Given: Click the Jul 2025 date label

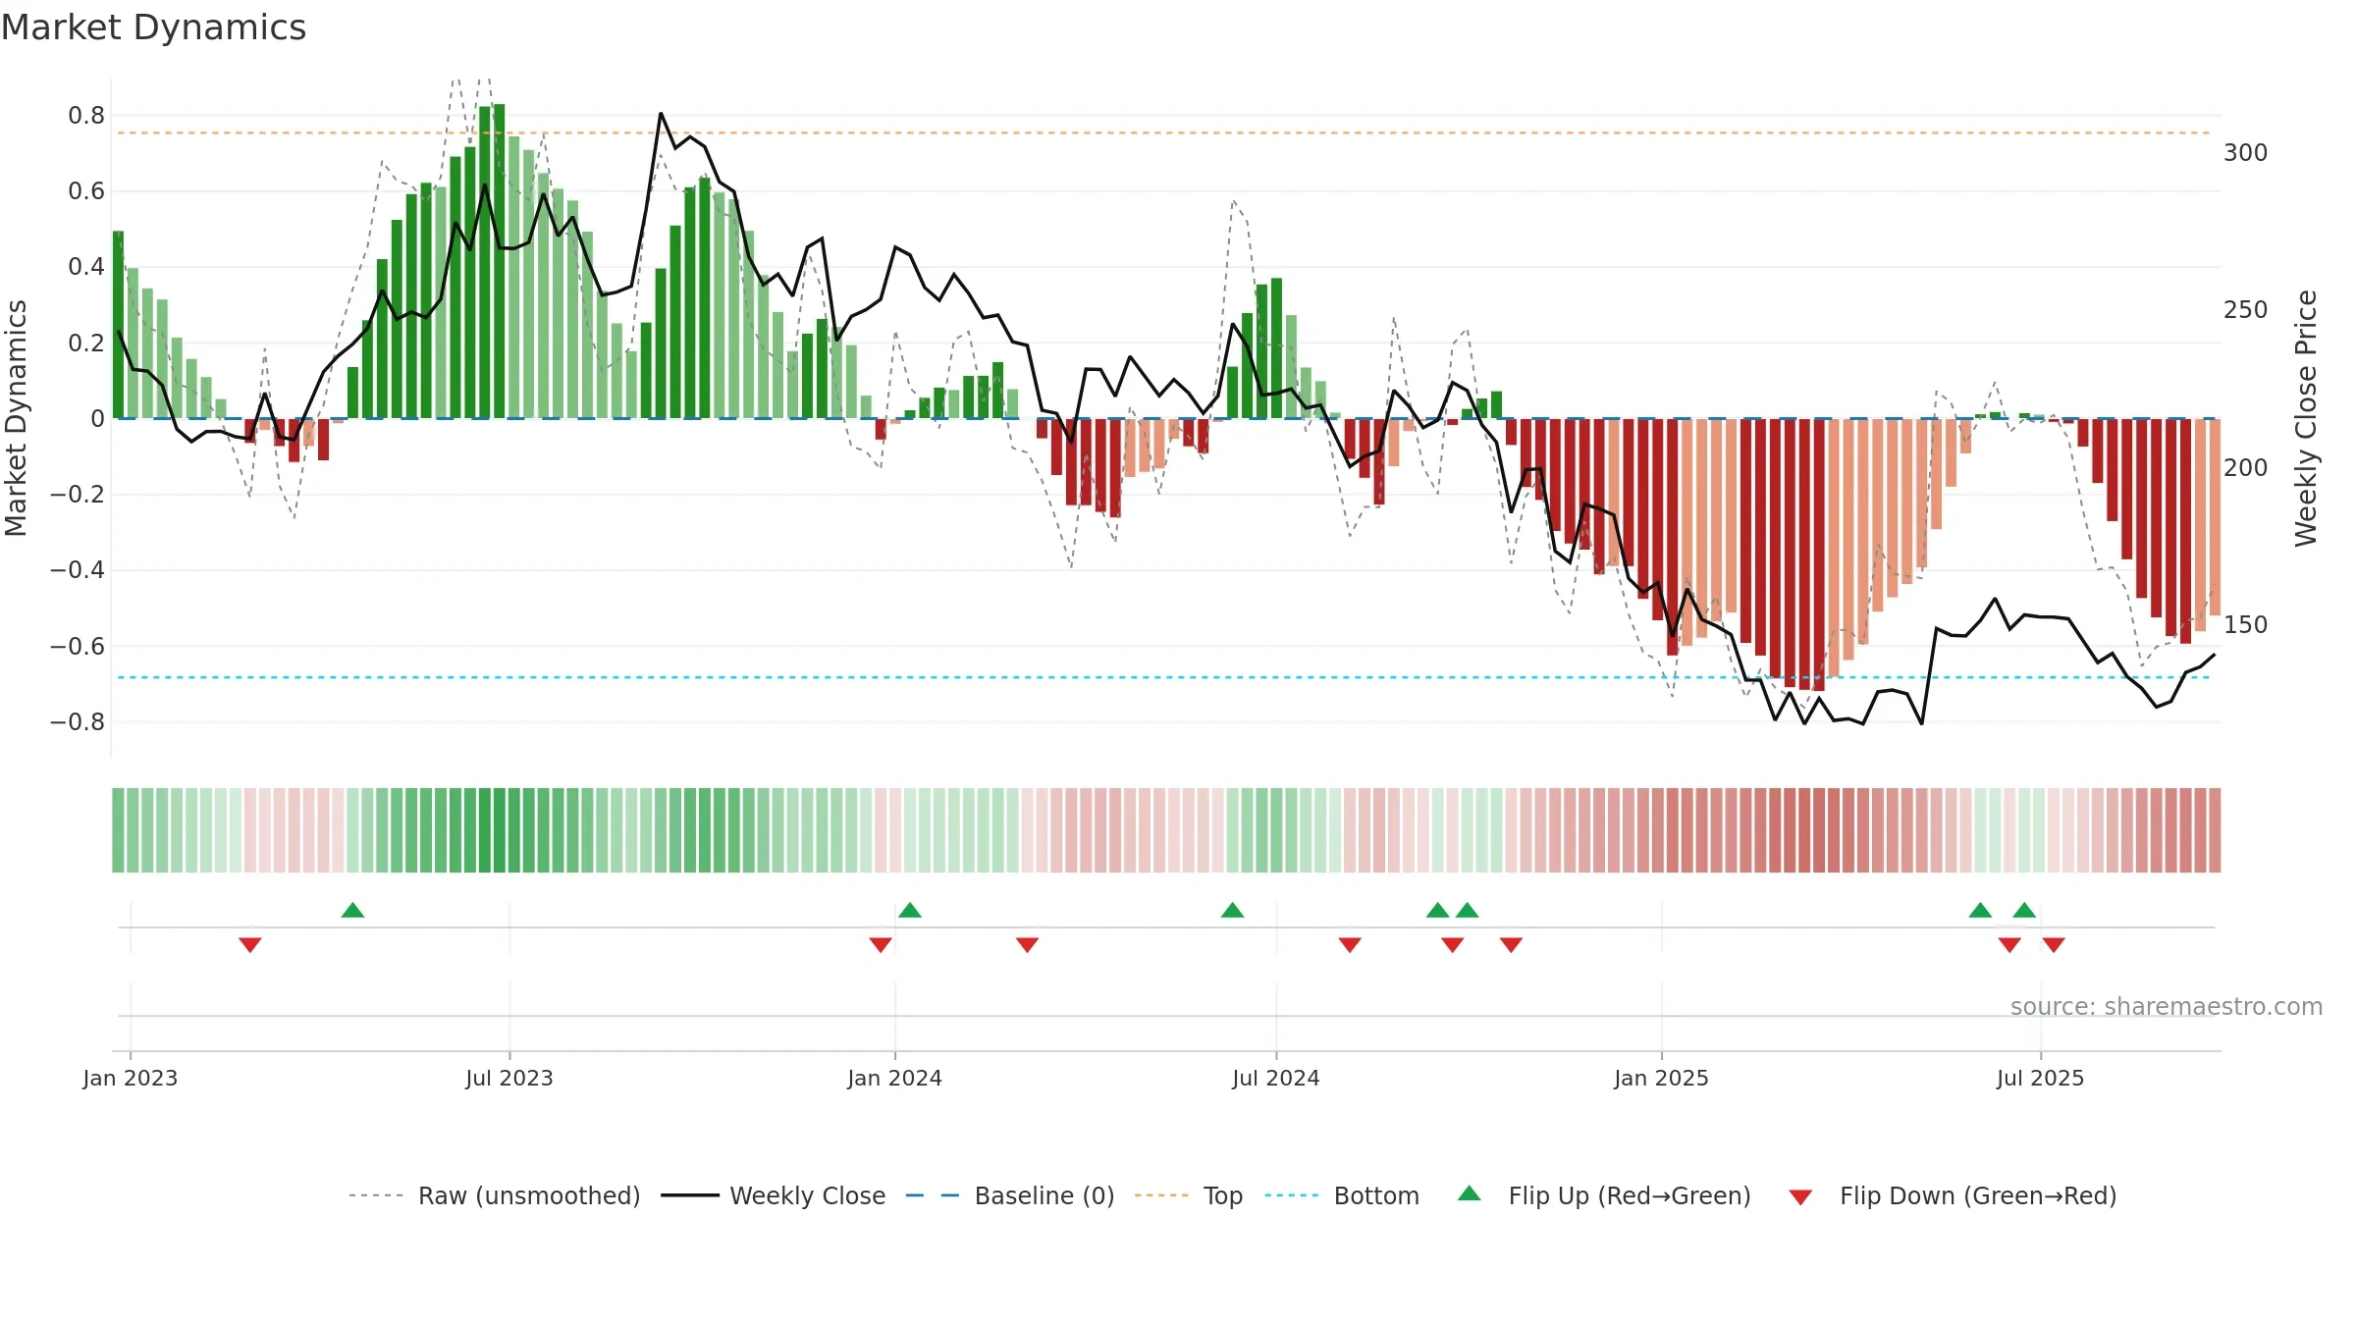Looking at the screenshot, I should 2041,1079.
